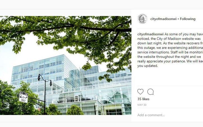This screenshot has height=127, width=203.
Task: Click the Bus Lane Only sign in photo
Action: pos(23,97)
